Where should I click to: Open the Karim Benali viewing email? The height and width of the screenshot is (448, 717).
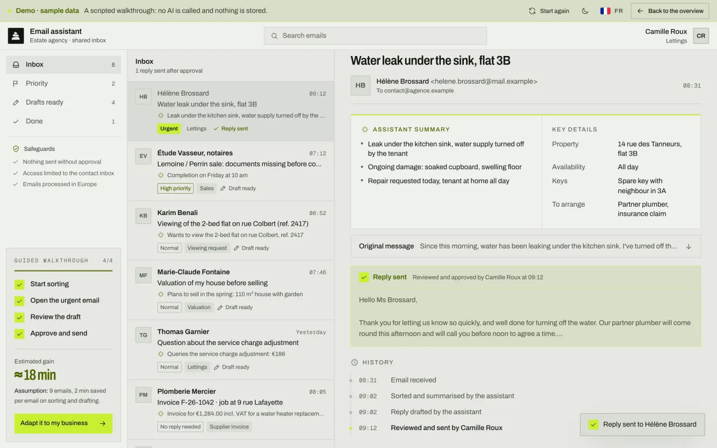coord(231,231)
